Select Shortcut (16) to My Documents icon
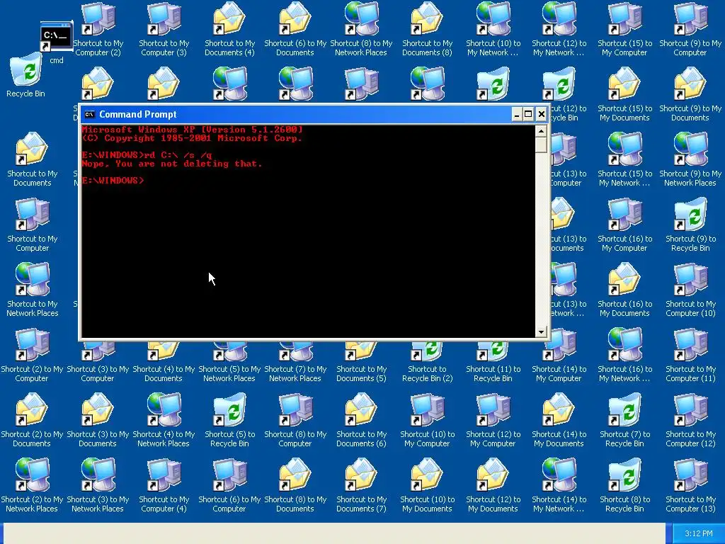 pos(624,280)
